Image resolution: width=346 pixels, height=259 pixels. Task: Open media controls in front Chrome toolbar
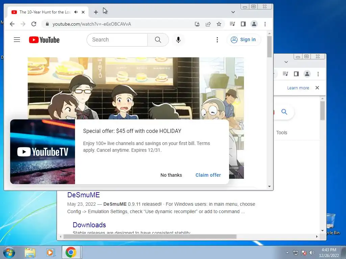click(x=232, y=24)
